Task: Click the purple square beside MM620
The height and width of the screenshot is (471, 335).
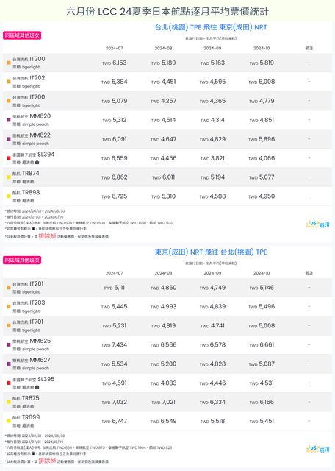Action: point(9,120)
